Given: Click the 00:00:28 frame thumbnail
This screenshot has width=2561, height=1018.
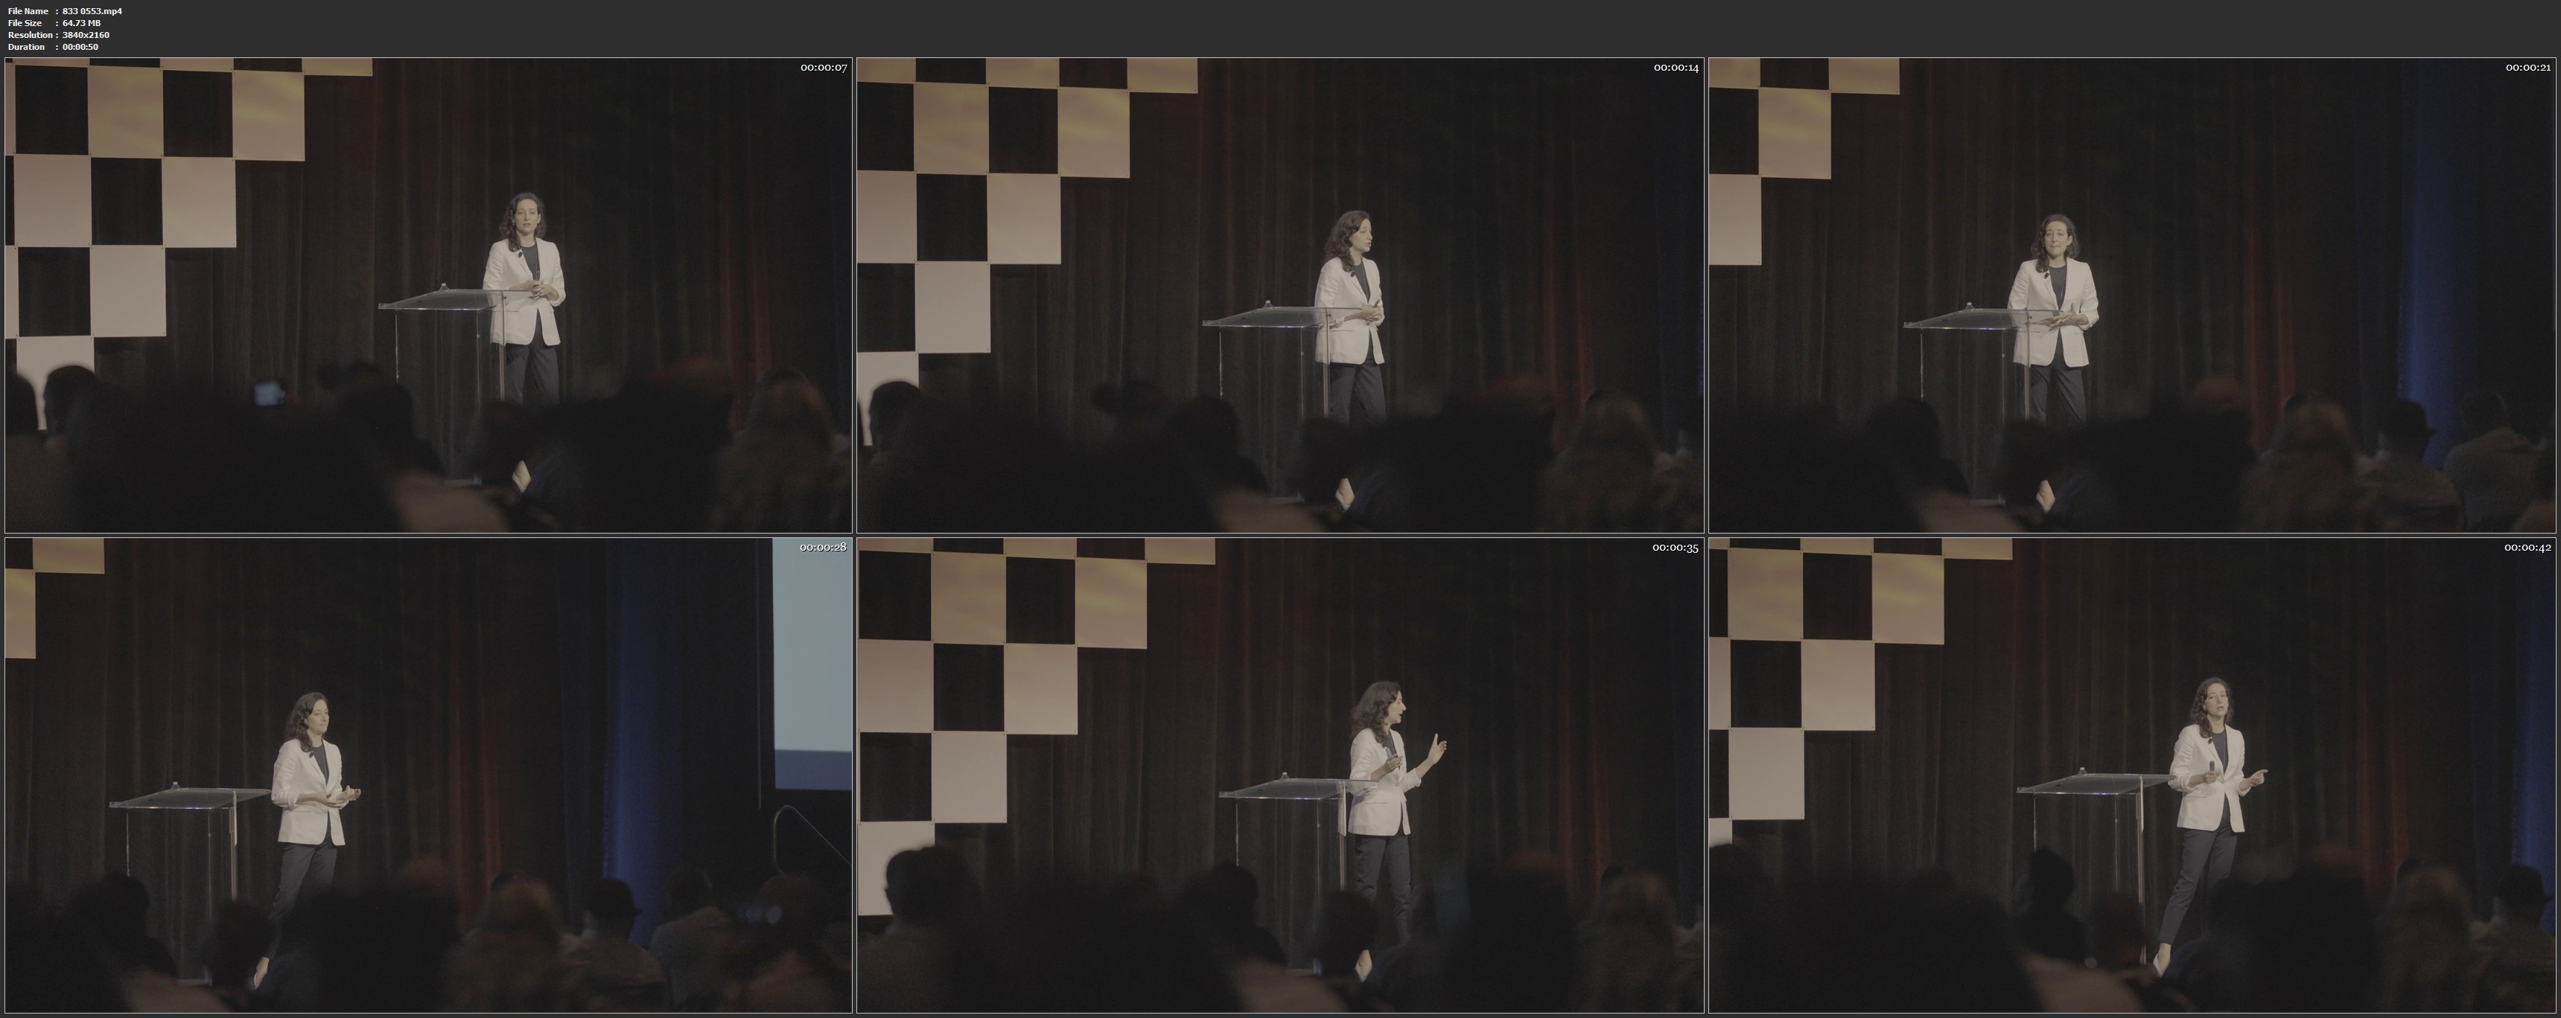Looking at the screenshot, I should click(x=427, y=775).
